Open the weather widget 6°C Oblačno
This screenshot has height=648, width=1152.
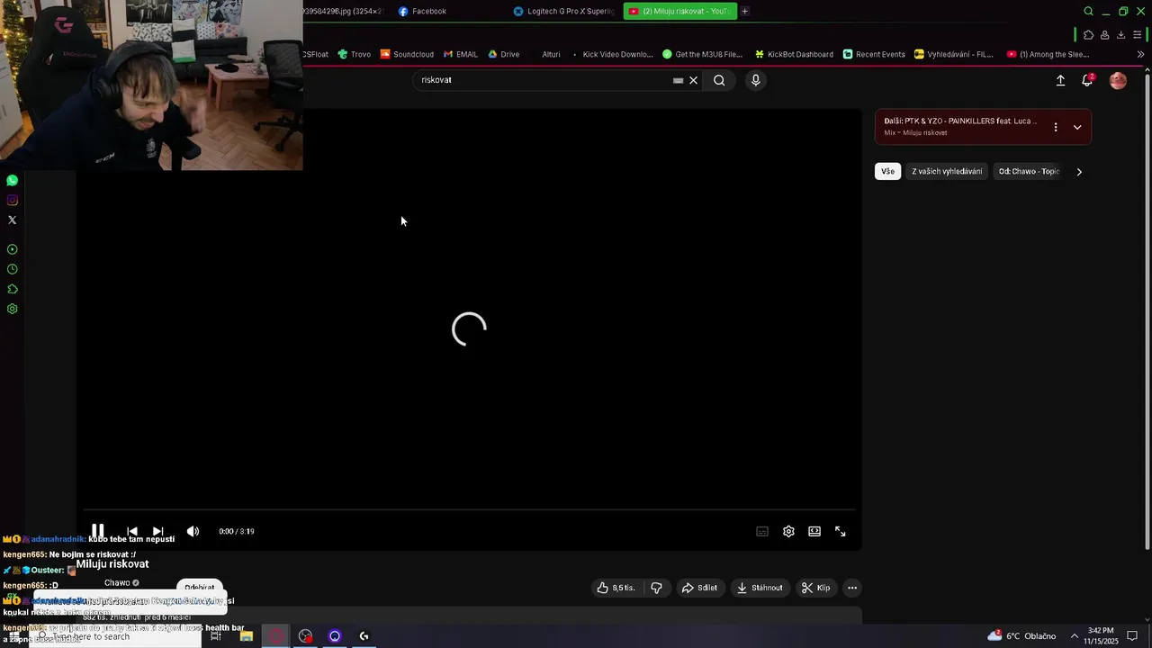point(1021,636)
